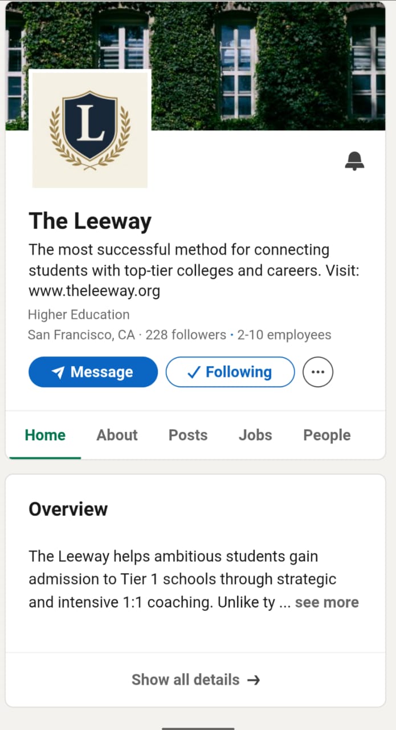Toggle the Following button to unfollow
This screenshot has height=730, width=396.
(230, 372)
